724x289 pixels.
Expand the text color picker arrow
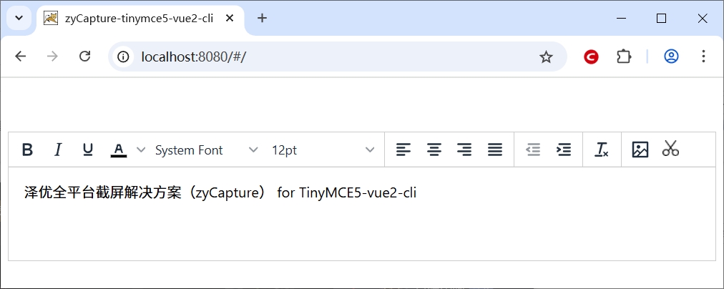coord(141,150)
